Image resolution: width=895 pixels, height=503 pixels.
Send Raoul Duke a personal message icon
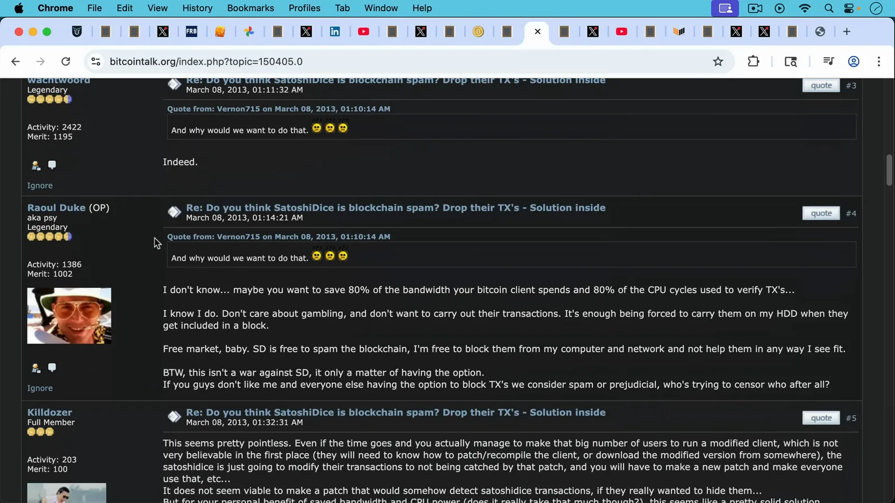coord(52,367)
